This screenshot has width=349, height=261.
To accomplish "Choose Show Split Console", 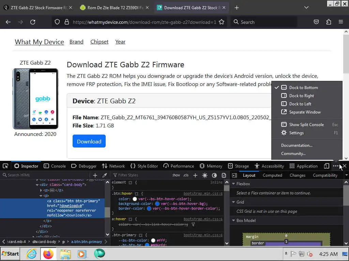I will [x=307, y=124].
